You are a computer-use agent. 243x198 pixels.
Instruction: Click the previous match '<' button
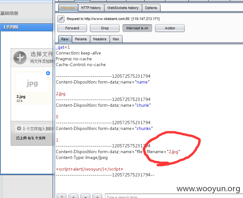pyautogui.click(x=73, y=196)
